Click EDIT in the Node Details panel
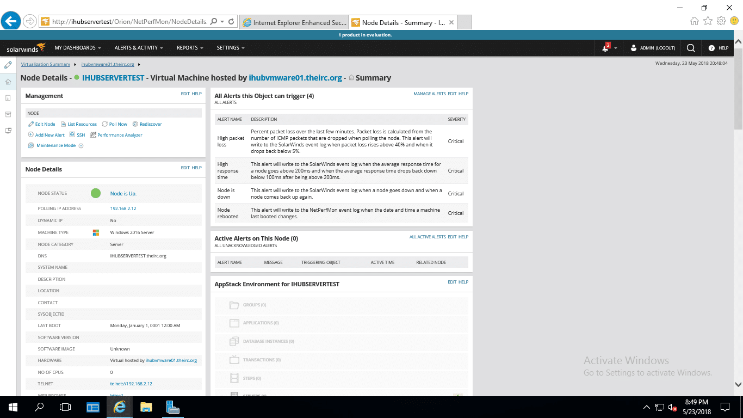Viewport: 743px width, 418px height. [185, 168]
